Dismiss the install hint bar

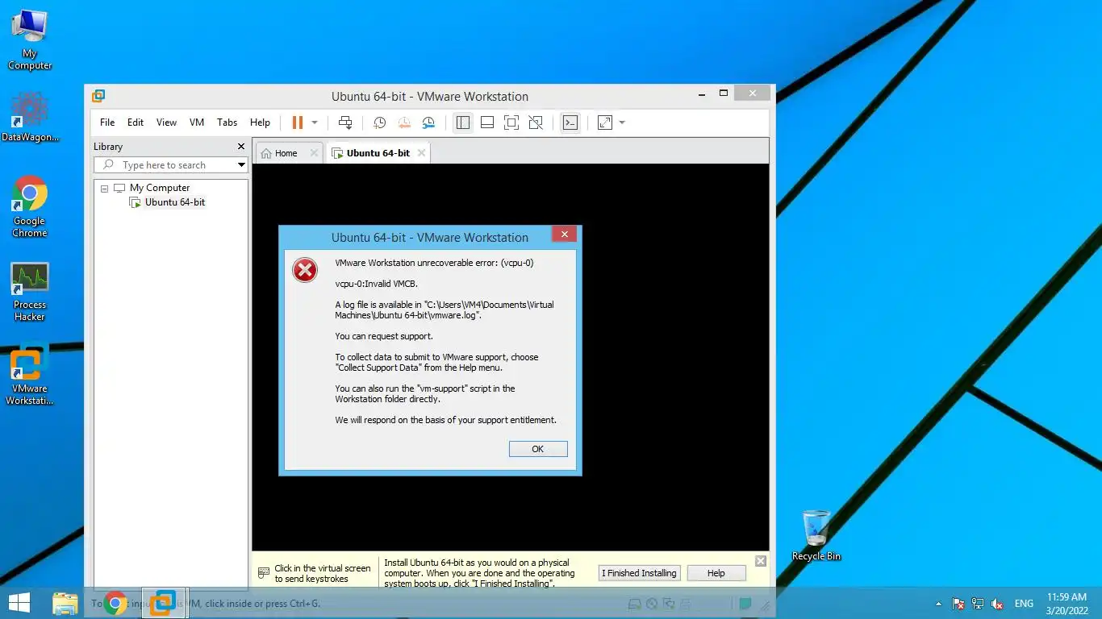tap(760, 561)
